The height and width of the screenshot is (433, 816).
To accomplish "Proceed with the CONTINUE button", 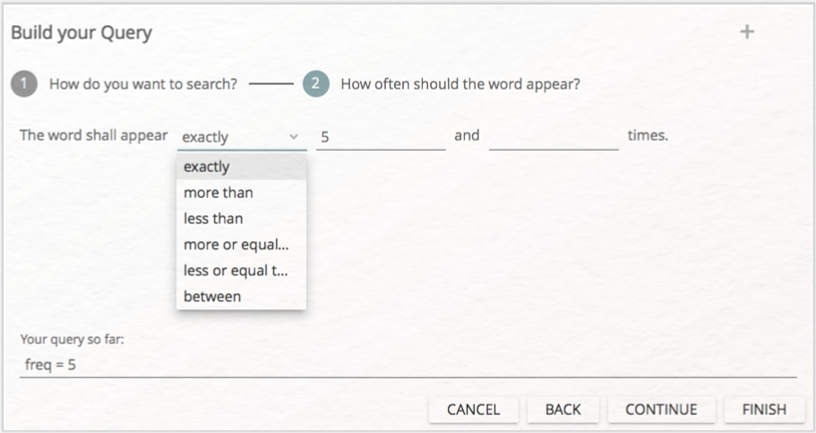I will (661, 410).
